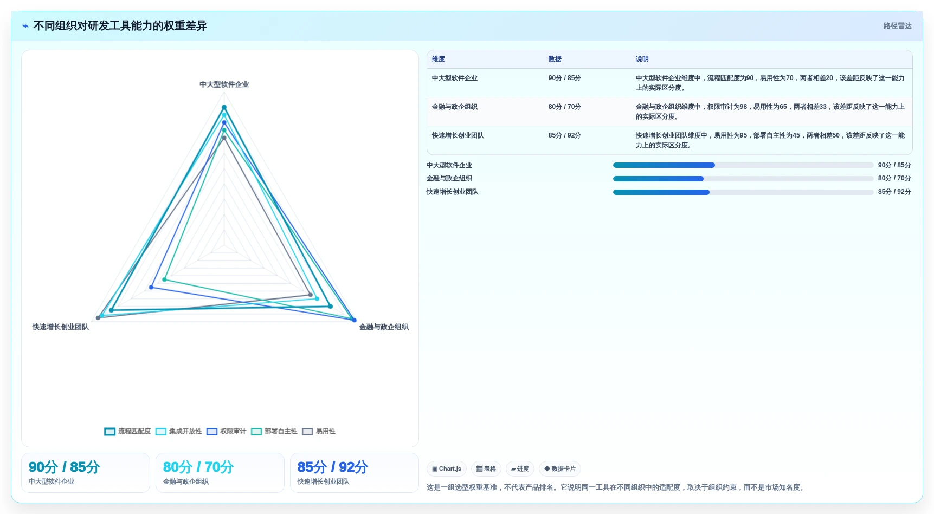Viewport: 934px width, 514px height.
Task: Click 90分 / 85分 beside the progress bar
Action: tap(894, 165)
